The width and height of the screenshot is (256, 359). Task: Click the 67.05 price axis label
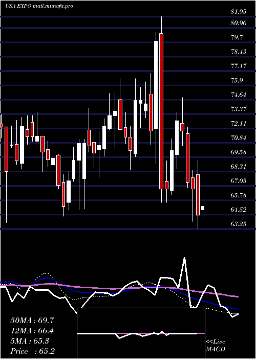pos(239,181)
